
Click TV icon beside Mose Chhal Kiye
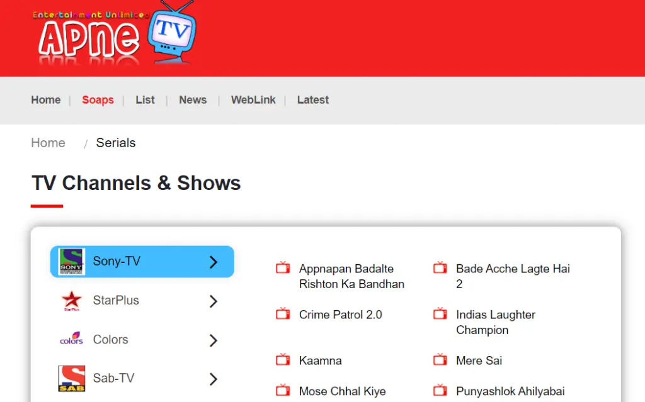click(x=283, y=390)
